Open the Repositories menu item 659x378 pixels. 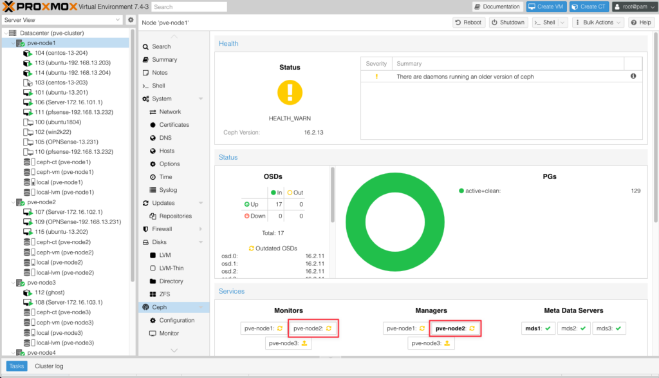click(x=175, y=216)
